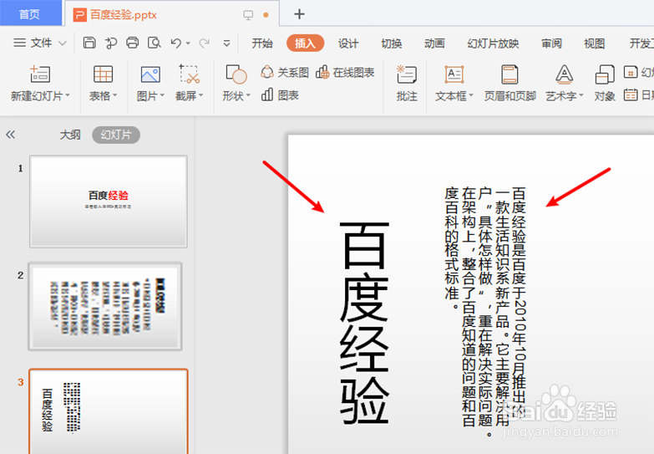This screenshot has width=654, height=454.
Task: Switch slide panel to 大纲 view
Action: (x=69, y=135)
